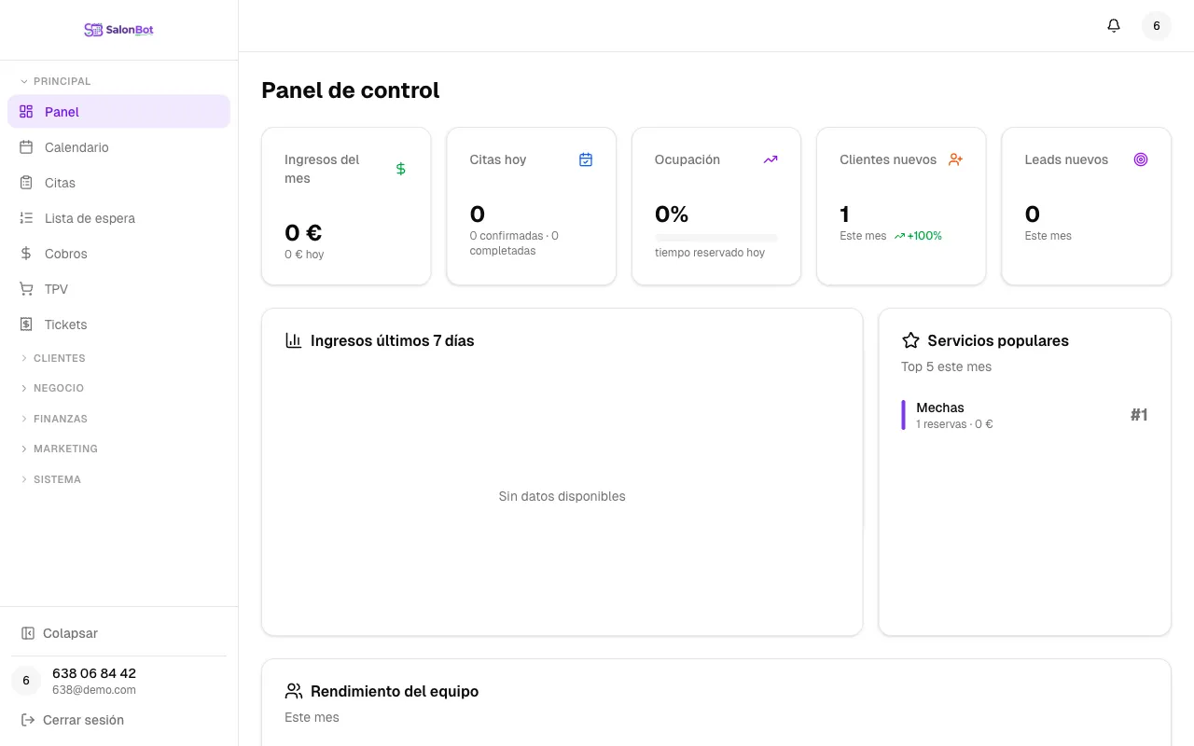Click the Colapsar sidebar button
Viewport: 1194px width, 746px height.
[70, 633]
